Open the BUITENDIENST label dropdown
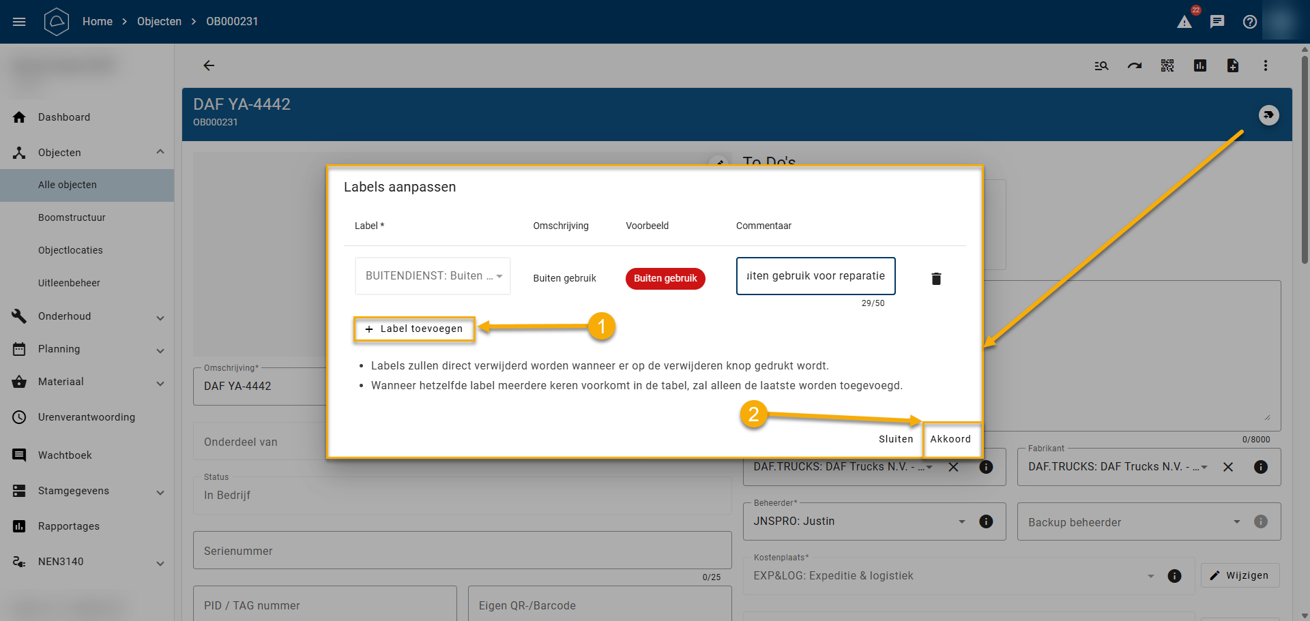This screenshot has height=621, width=1310. pyautogui.click(x=433, y=276)
